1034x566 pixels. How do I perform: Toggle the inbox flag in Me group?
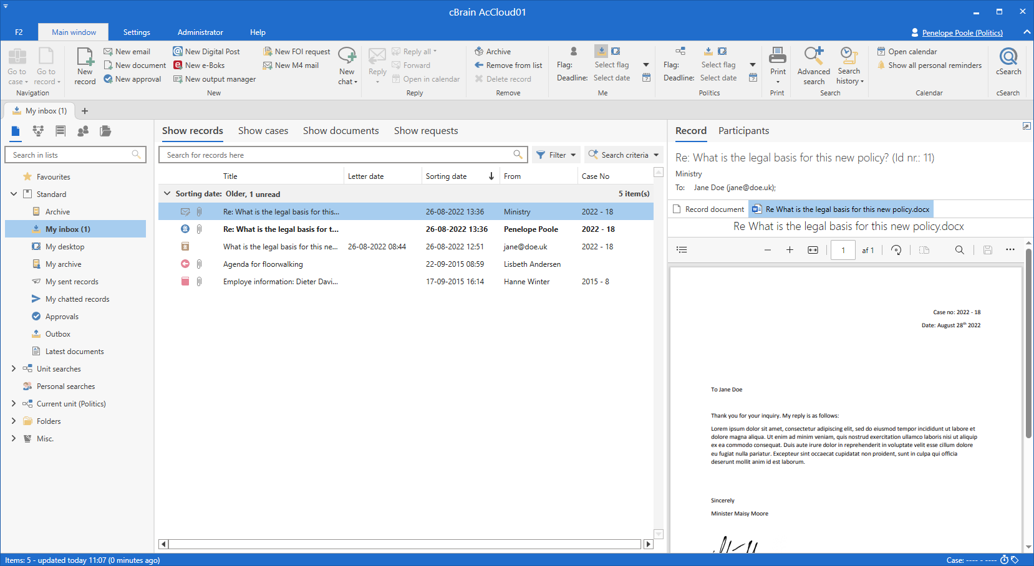point(601,51)
